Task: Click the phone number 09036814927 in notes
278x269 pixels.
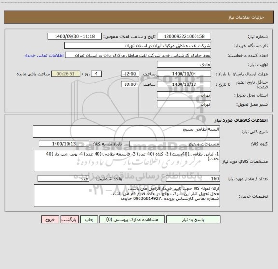Action: 147,199
